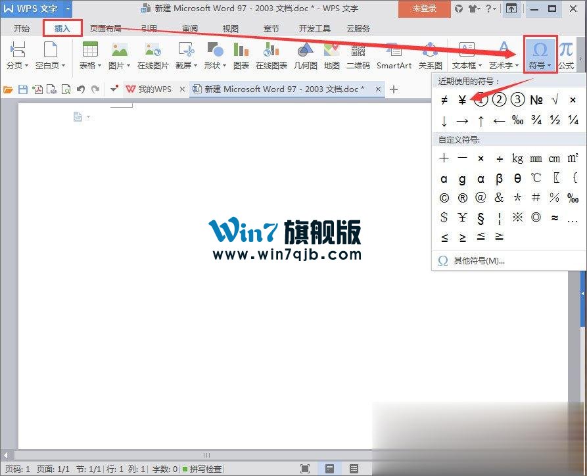Open the 开发工具 ribbon tab
Viewport: 587px width, 476px height.
point(314,28)
